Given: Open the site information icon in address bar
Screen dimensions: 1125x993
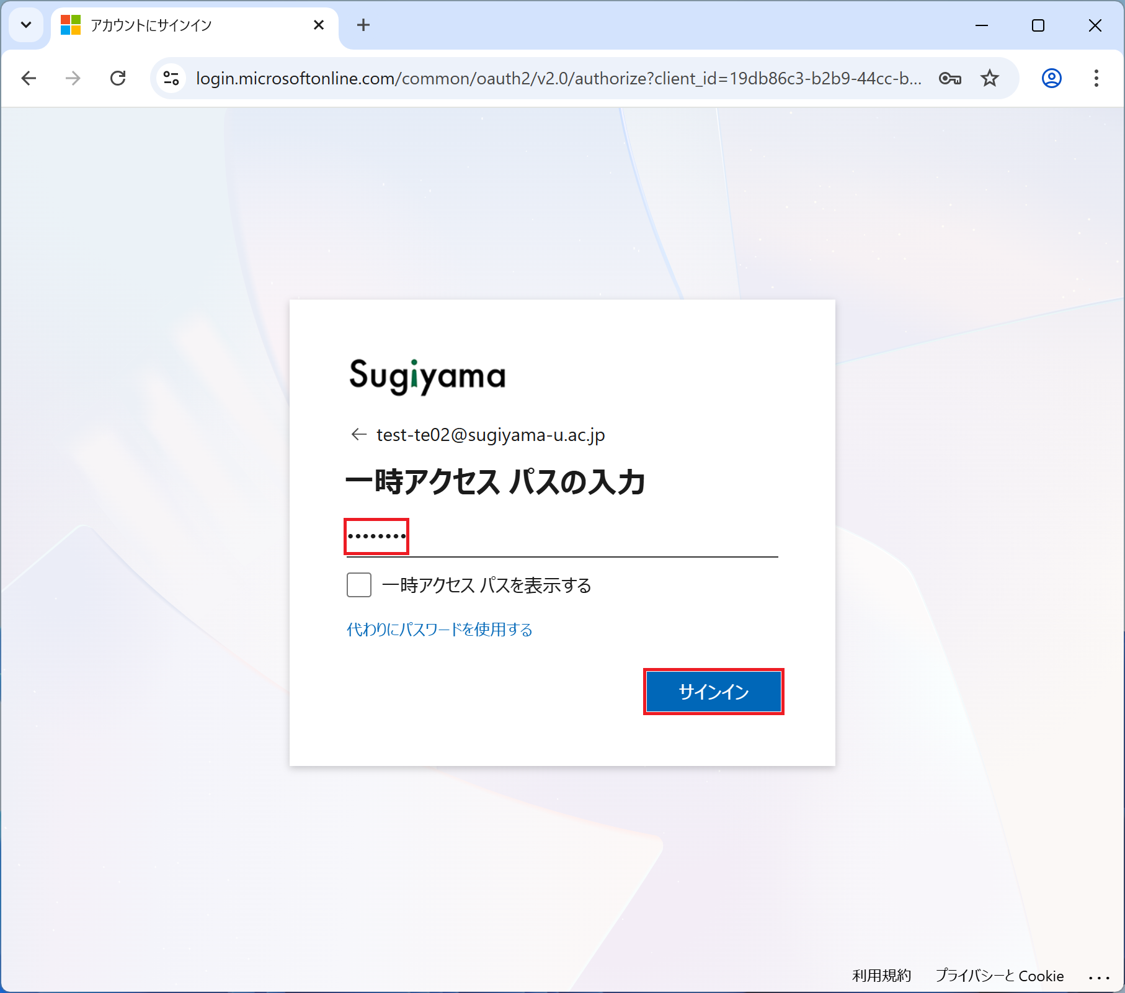Looking at the screenshot, I should pos(171,78).
